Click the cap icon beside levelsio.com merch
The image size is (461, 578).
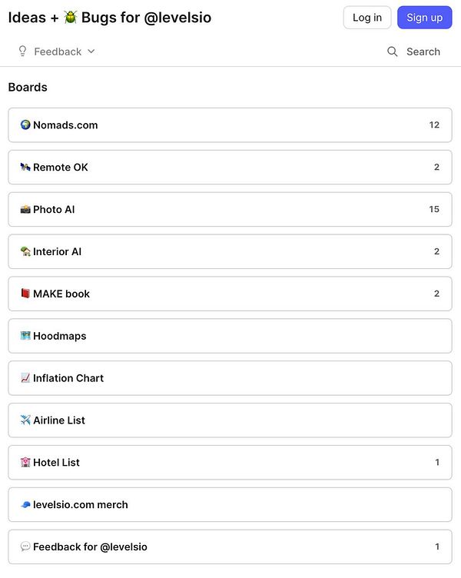tap(25, 505)
